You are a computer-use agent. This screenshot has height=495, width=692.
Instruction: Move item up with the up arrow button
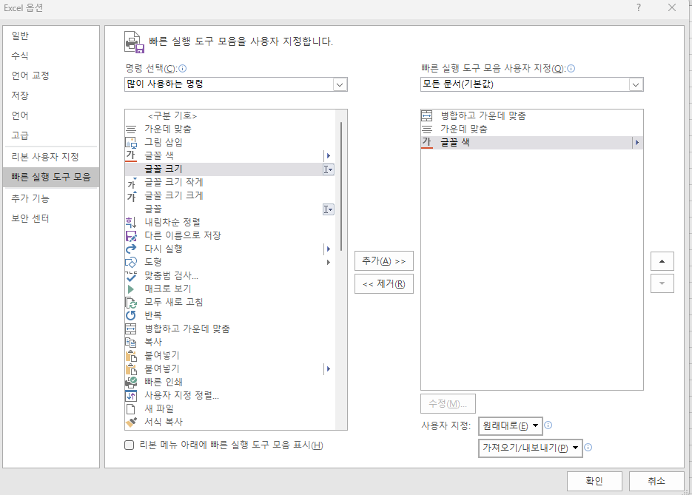[x=662, y=261]
